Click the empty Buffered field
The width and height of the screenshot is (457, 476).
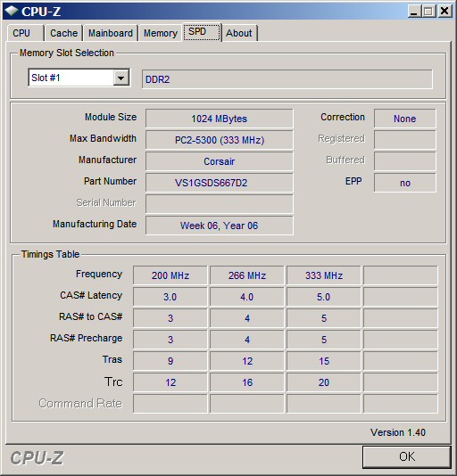pyautogui.click(x=404, y=161)
